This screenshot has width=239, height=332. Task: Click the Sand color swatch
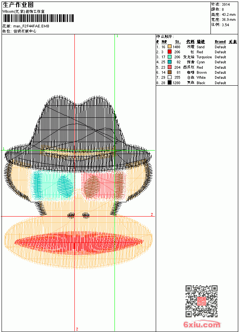pyautogui.click(x=169, y=47)
